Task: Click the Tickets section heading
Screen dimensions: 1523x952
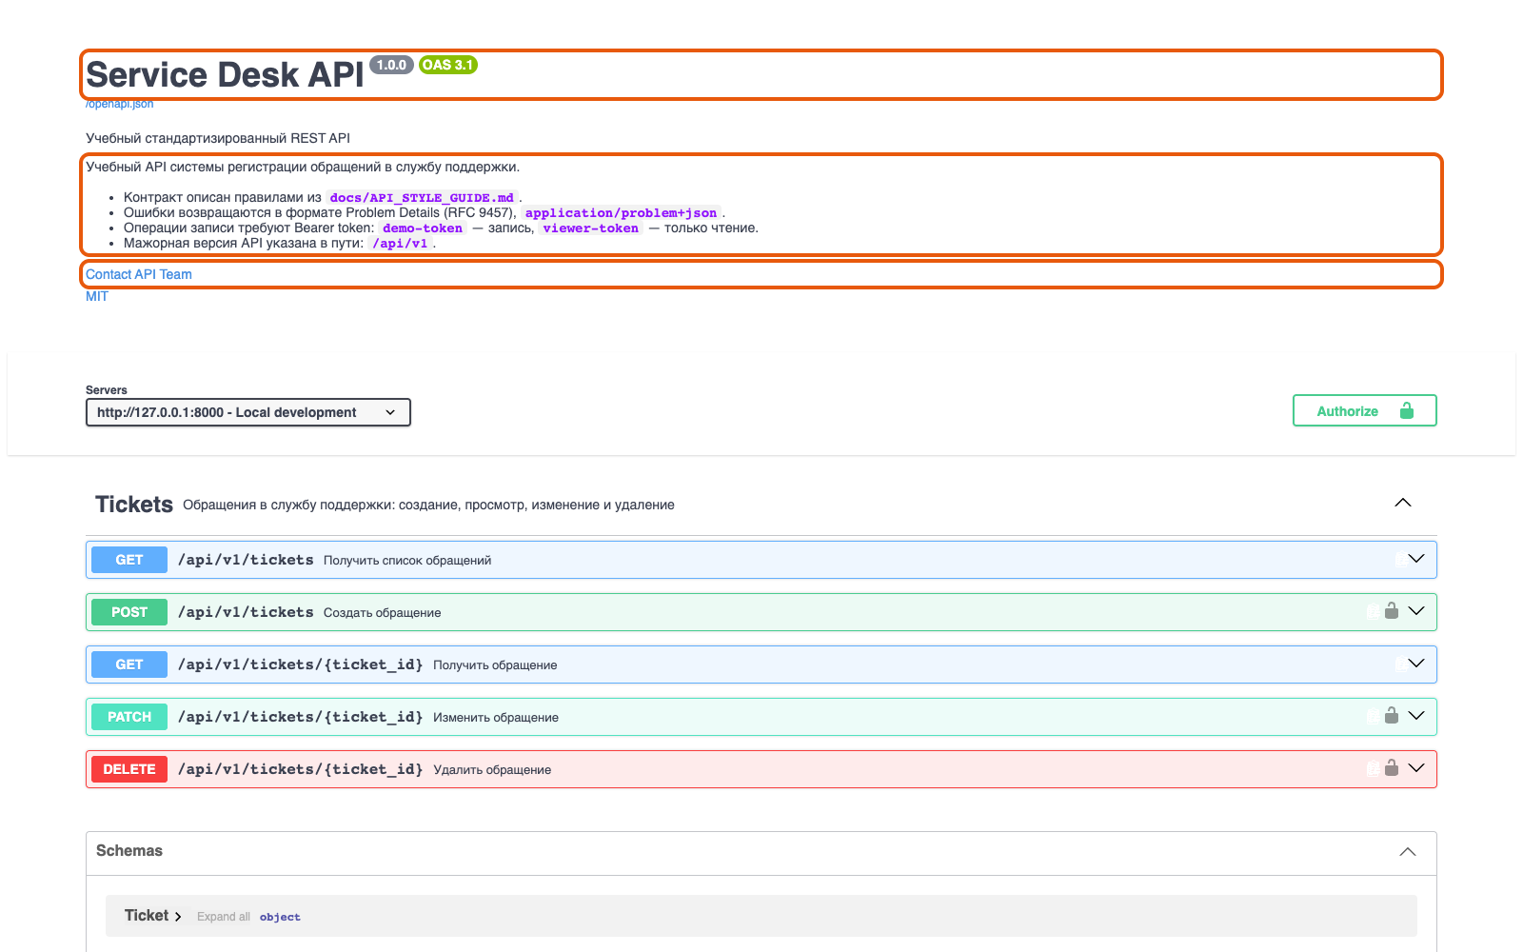Action: point(134,505)
